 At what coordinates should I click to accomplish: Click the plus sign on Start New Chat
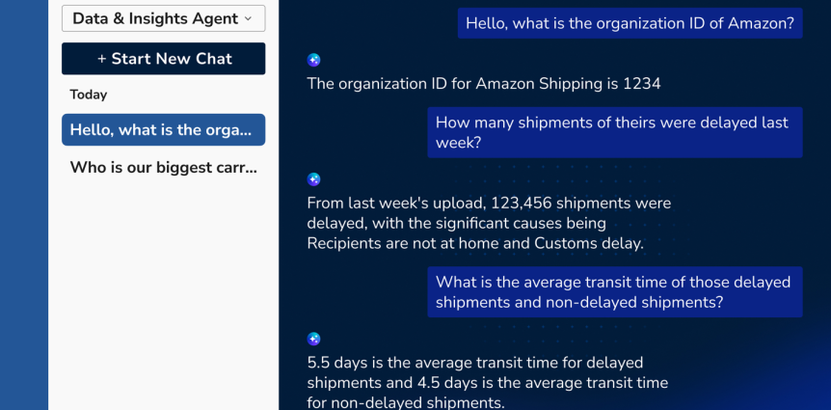(102, 59)
